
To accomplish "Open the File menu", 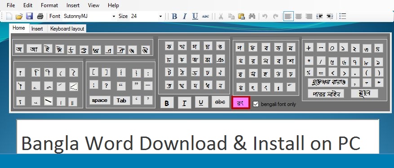I will tap(11, 5).
